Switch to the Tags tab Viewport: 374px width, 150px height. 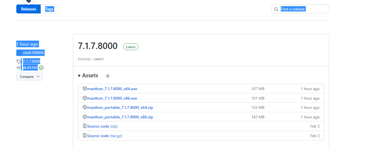pos(49,9)
